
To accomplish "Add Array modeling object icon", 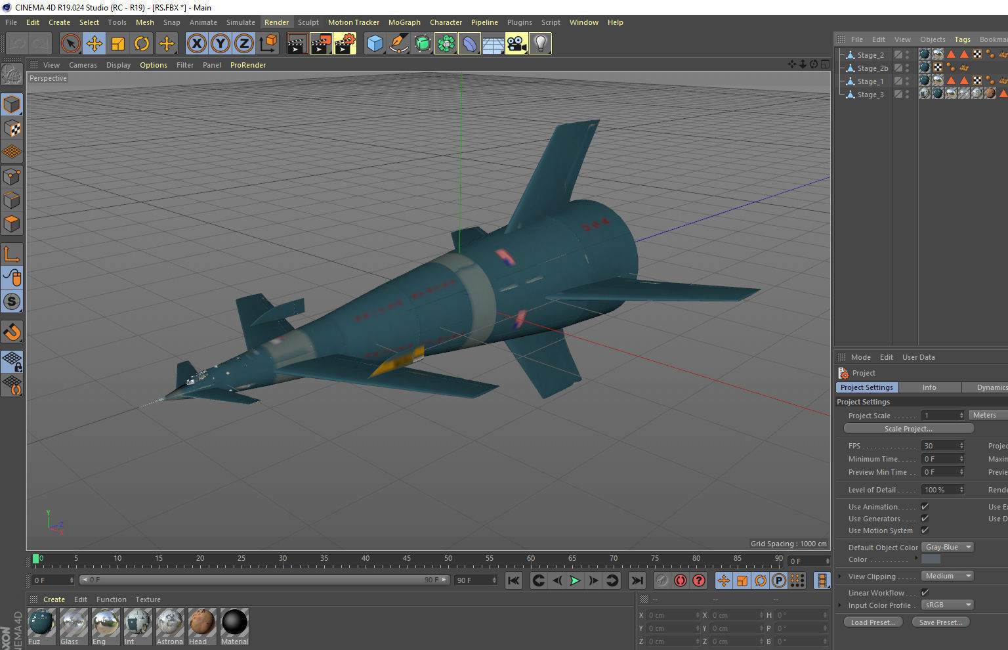I will pyautogui.click(x=446, y=44).
